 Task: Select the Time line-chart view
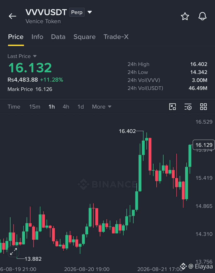pos(14,107)
